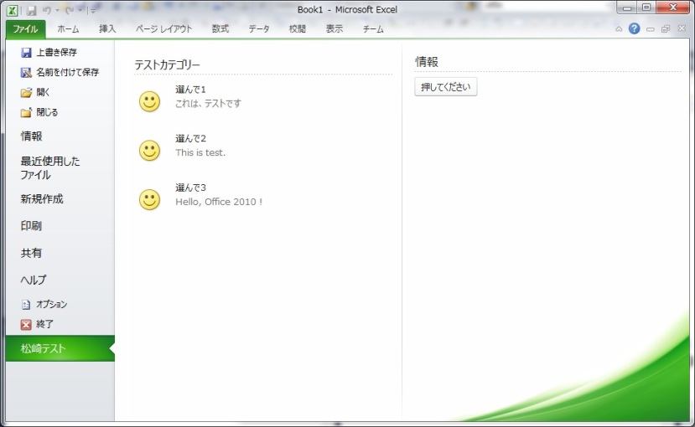Click the blue Help question mark icon
The height and width of the screenshot is (427, 695).
(635, 28)
